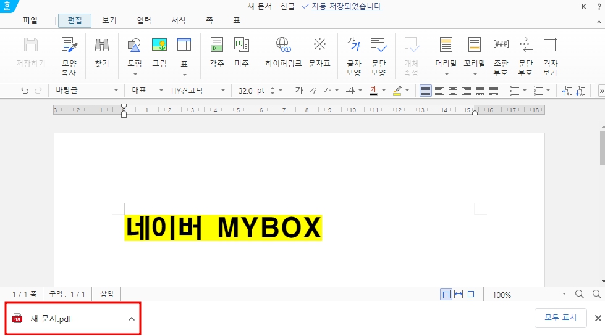The width and height of the screenshot is (605, 336).
Task: Switch to fit-width view icon
Action: point(459,295)
